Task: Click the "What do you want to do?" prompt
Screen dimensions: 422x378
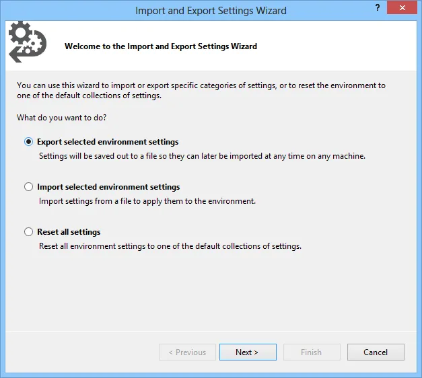Action: tap(61, 118)
